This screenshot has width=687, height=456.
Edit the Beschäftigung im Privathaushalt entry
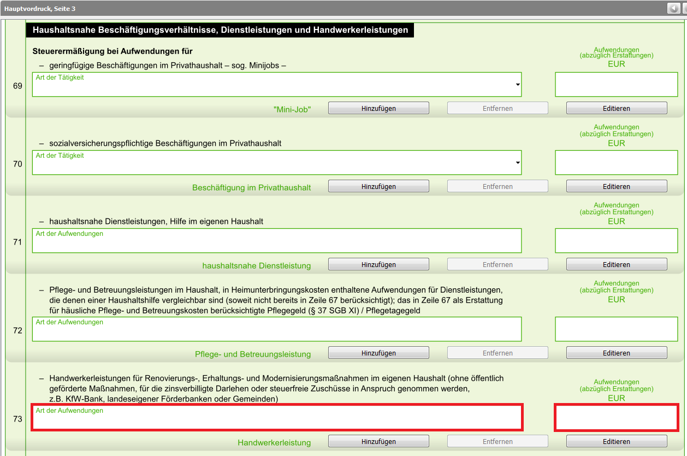tap(616, 186)
